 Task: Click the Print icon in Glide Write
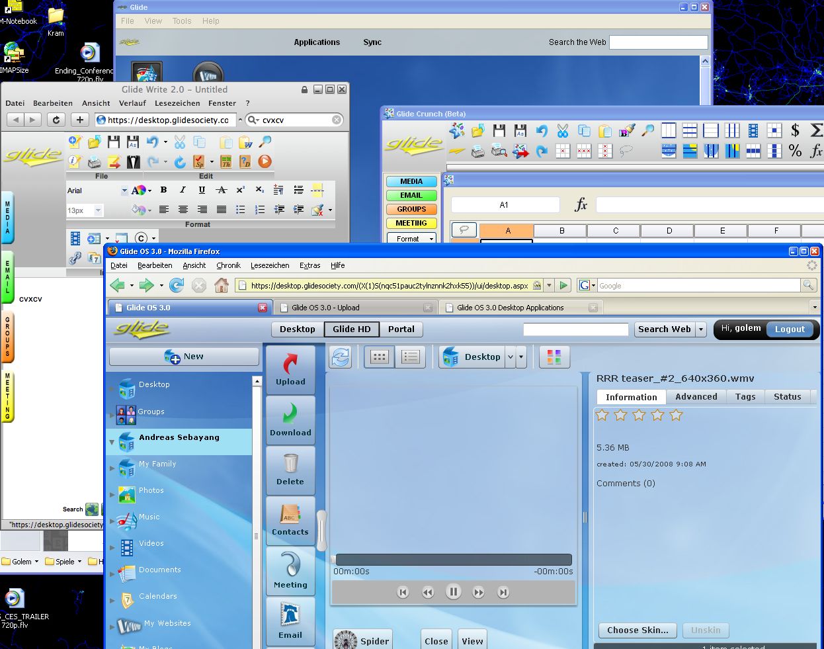(94, 161)
